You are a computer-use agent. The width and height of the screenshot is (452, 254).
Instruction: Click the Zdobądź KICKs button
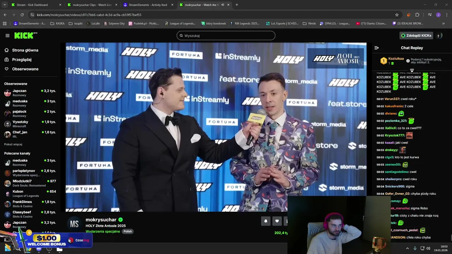click(416, 36)
